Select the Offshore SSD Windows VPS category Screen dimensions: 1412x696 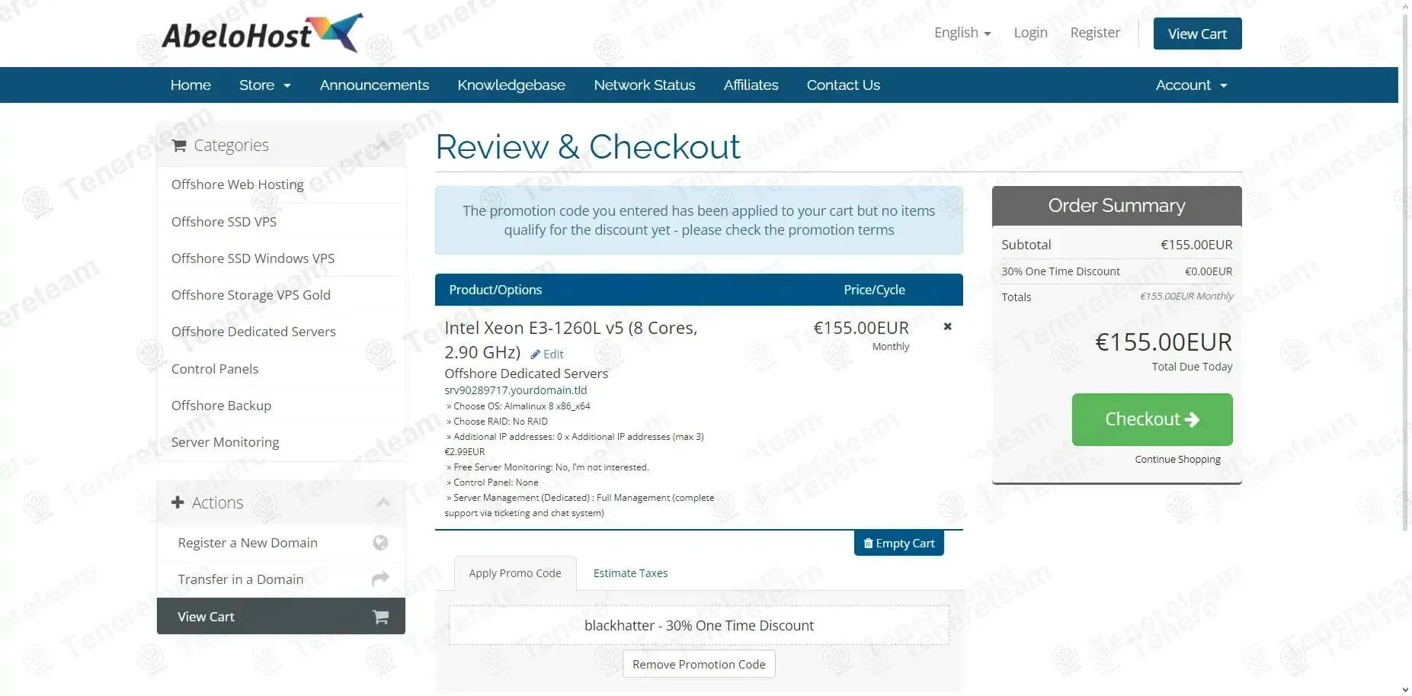click(280, 258)
